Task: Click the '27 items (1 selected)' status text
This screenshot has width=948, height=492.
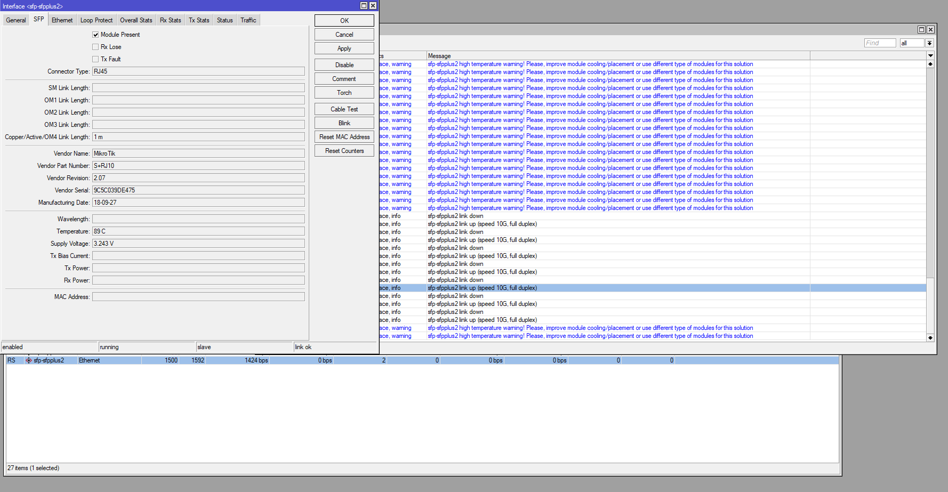Action: coord(33,468)
